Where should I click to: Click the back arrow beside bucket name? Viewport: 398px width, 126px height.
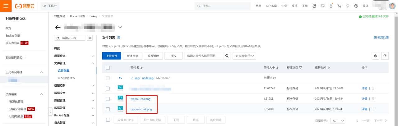click(x=58, y=27)
